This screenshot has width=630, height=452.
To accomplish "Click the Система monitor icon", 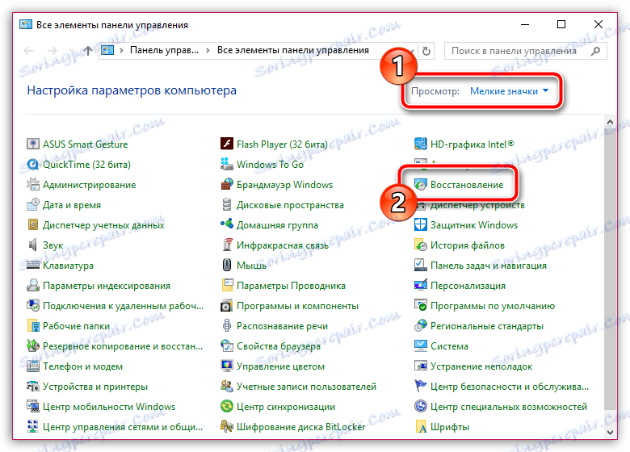I will [x=420, y=346].
